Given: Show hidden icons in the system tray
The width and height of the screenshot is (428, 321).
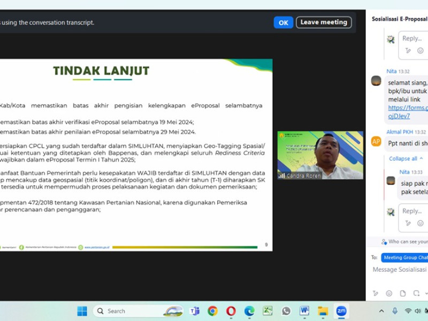Looking at the screenshot, I should pyautogui.click(x=381, y=311).
